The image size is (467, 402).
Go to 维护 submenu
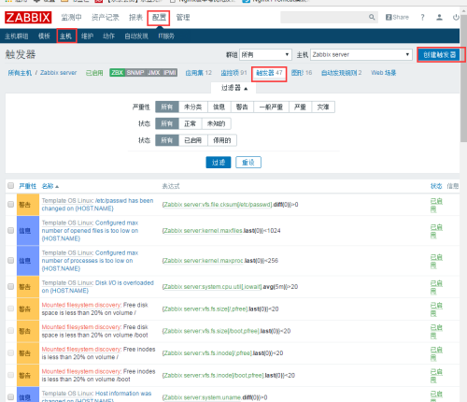pyautogui.click(x=87, y=36)
